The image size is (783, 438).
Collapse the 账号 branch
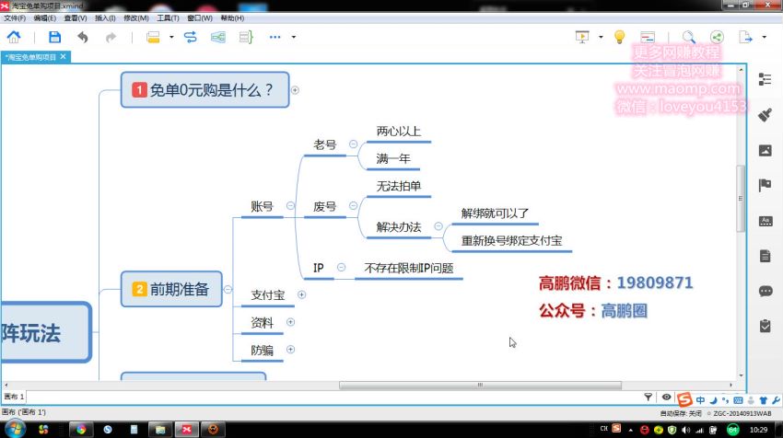coord(290,205)
